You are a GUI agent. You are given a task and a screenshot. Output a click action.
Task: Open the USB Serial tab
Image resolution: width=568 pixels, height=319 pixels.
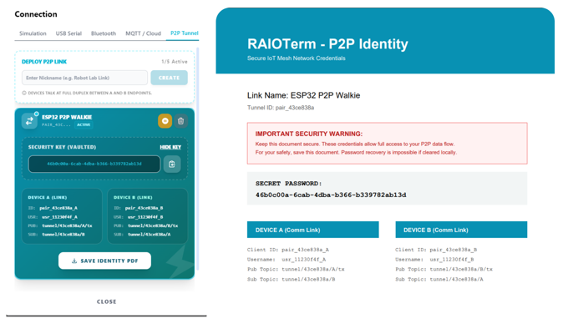(68, 33)
